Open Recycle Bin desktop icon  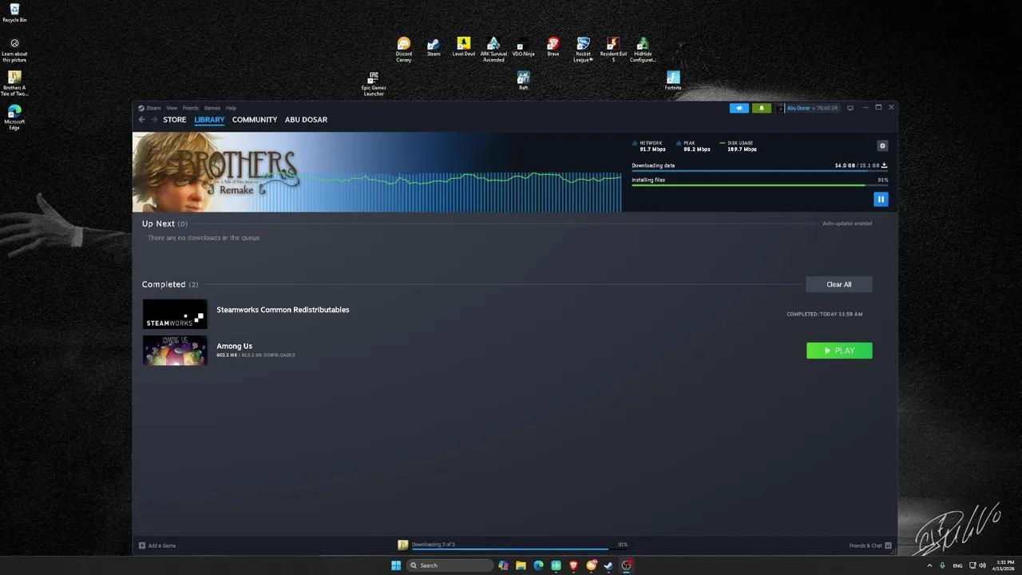(x=14, y=13)
